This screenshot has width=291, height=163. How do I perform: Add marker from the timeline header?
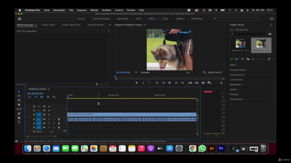pyautogui.click(x=48, y=97)
